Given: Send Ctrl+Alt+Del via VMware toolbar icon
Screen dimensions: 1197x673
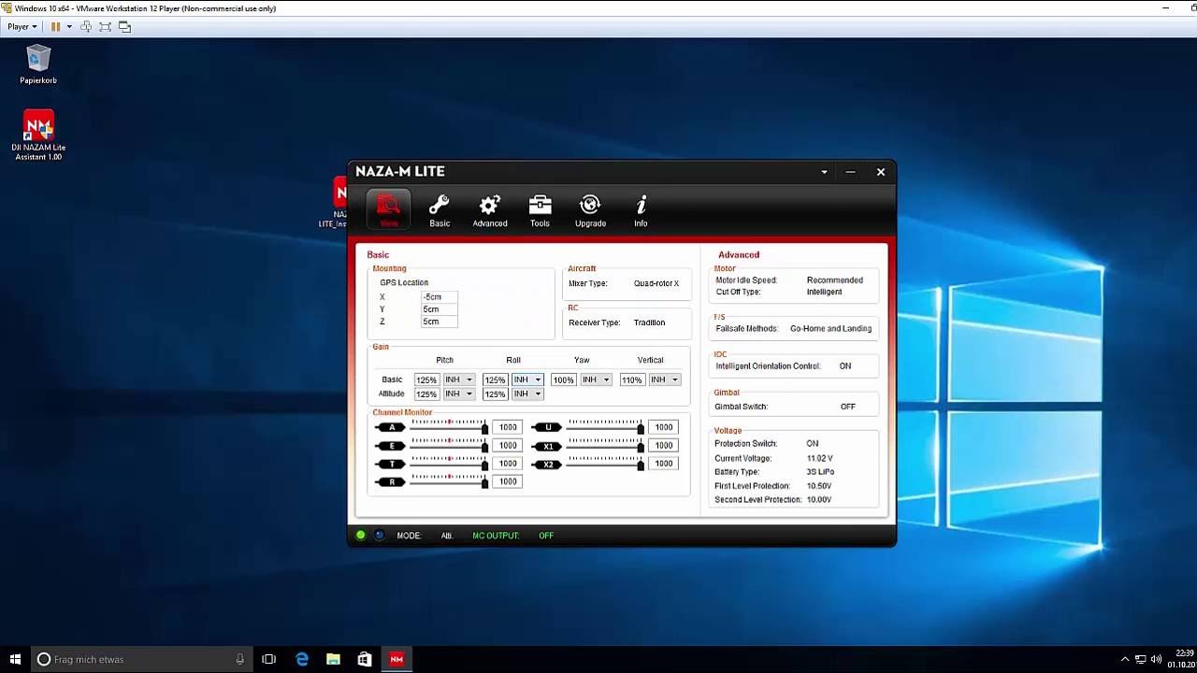Looking at the screenshot, I should pyautogui.click(x=86, y=26).
